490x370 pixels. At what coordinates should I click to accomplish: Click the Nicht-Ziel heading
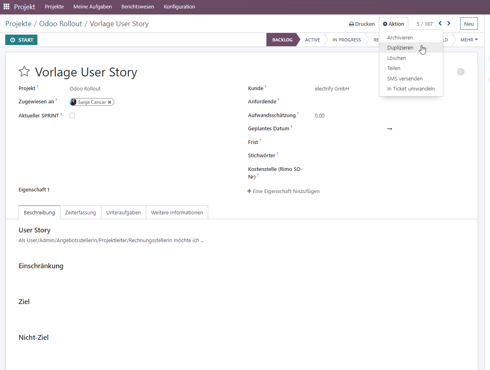pos(34,337)
